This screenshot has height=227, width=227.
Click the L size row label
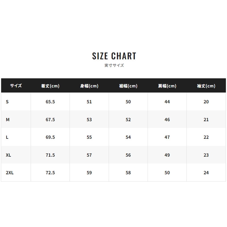click(7, 137)
